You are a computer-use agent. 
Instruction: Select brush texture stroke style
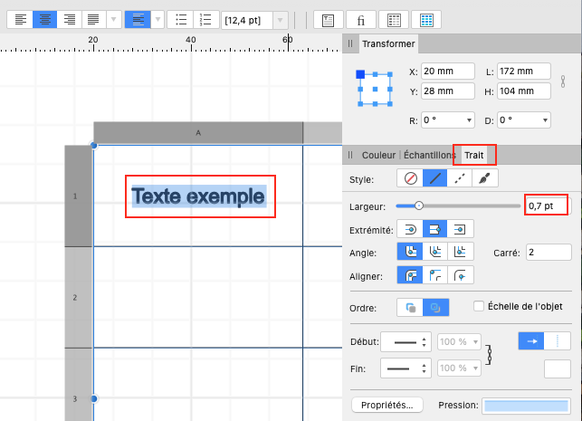click(x=484, y=178)
